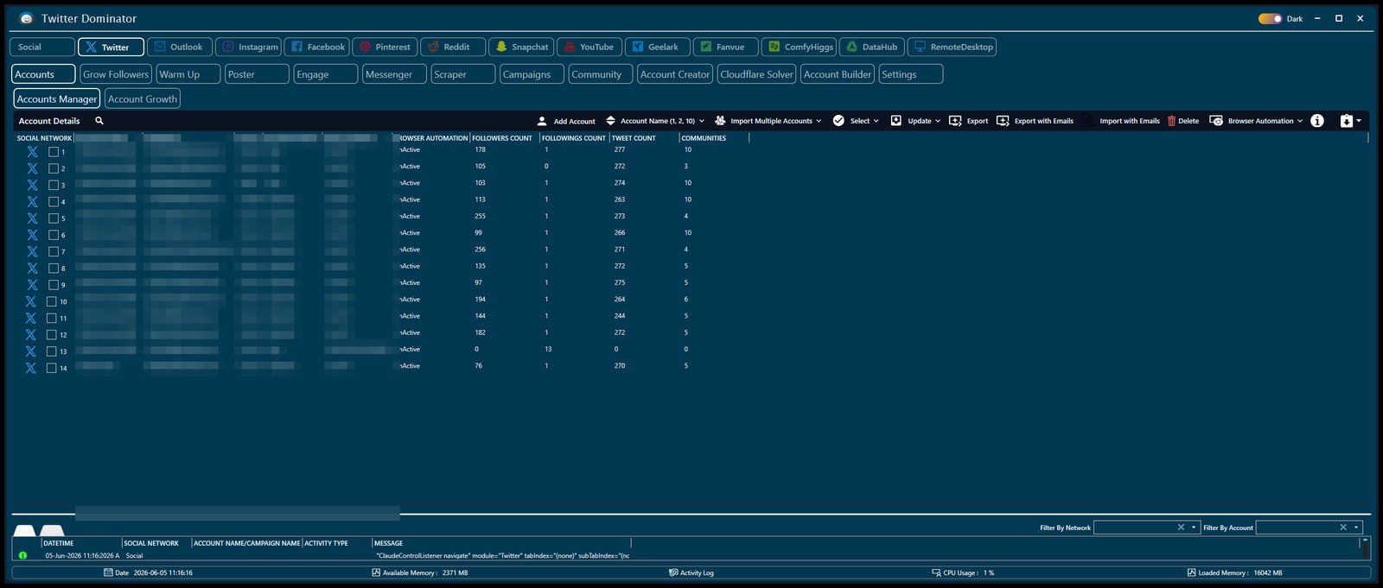Open the Settings tab button
Viewport: 1383px width, 588px height.
coord(910,74)
